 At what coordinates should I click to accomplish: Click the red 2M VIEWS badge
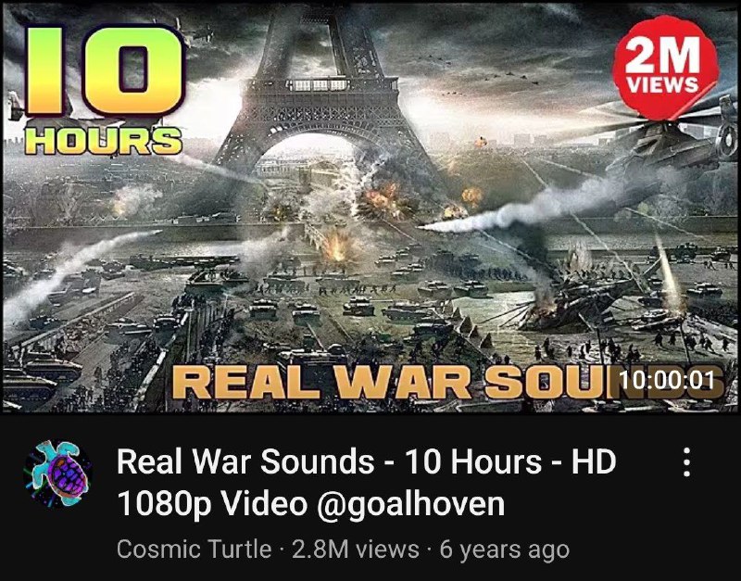[665, 67]
